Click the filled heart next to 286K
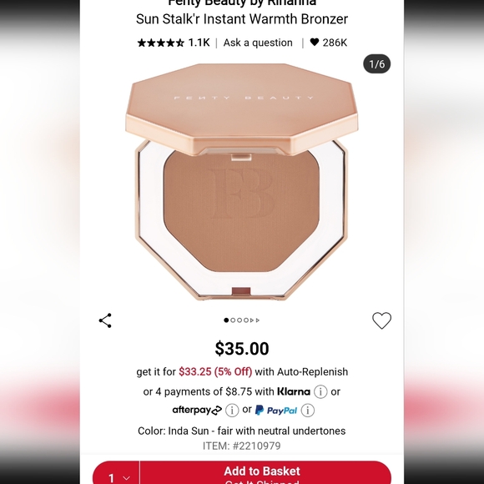This screenshot has width=484, height=484. coord(315,42)
